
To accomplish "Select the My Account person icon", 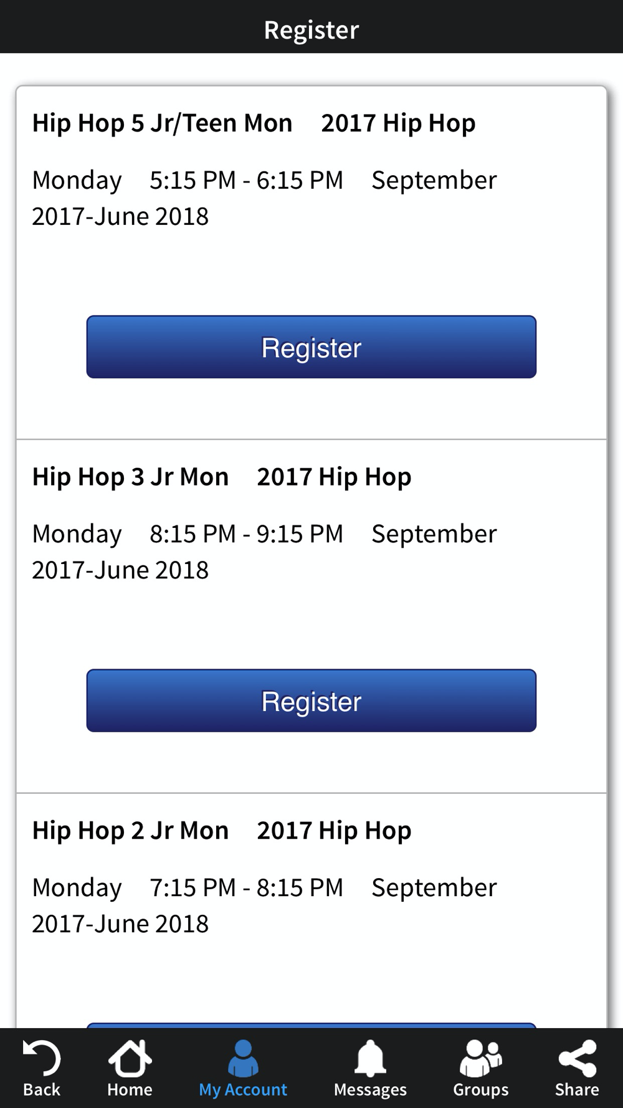I will click(243, 1058).
